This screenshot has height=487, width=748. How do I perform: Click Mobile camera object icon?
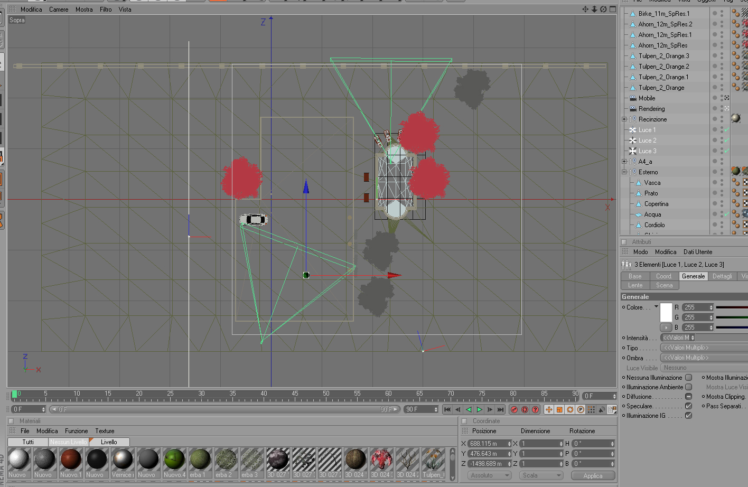(633, 98)
